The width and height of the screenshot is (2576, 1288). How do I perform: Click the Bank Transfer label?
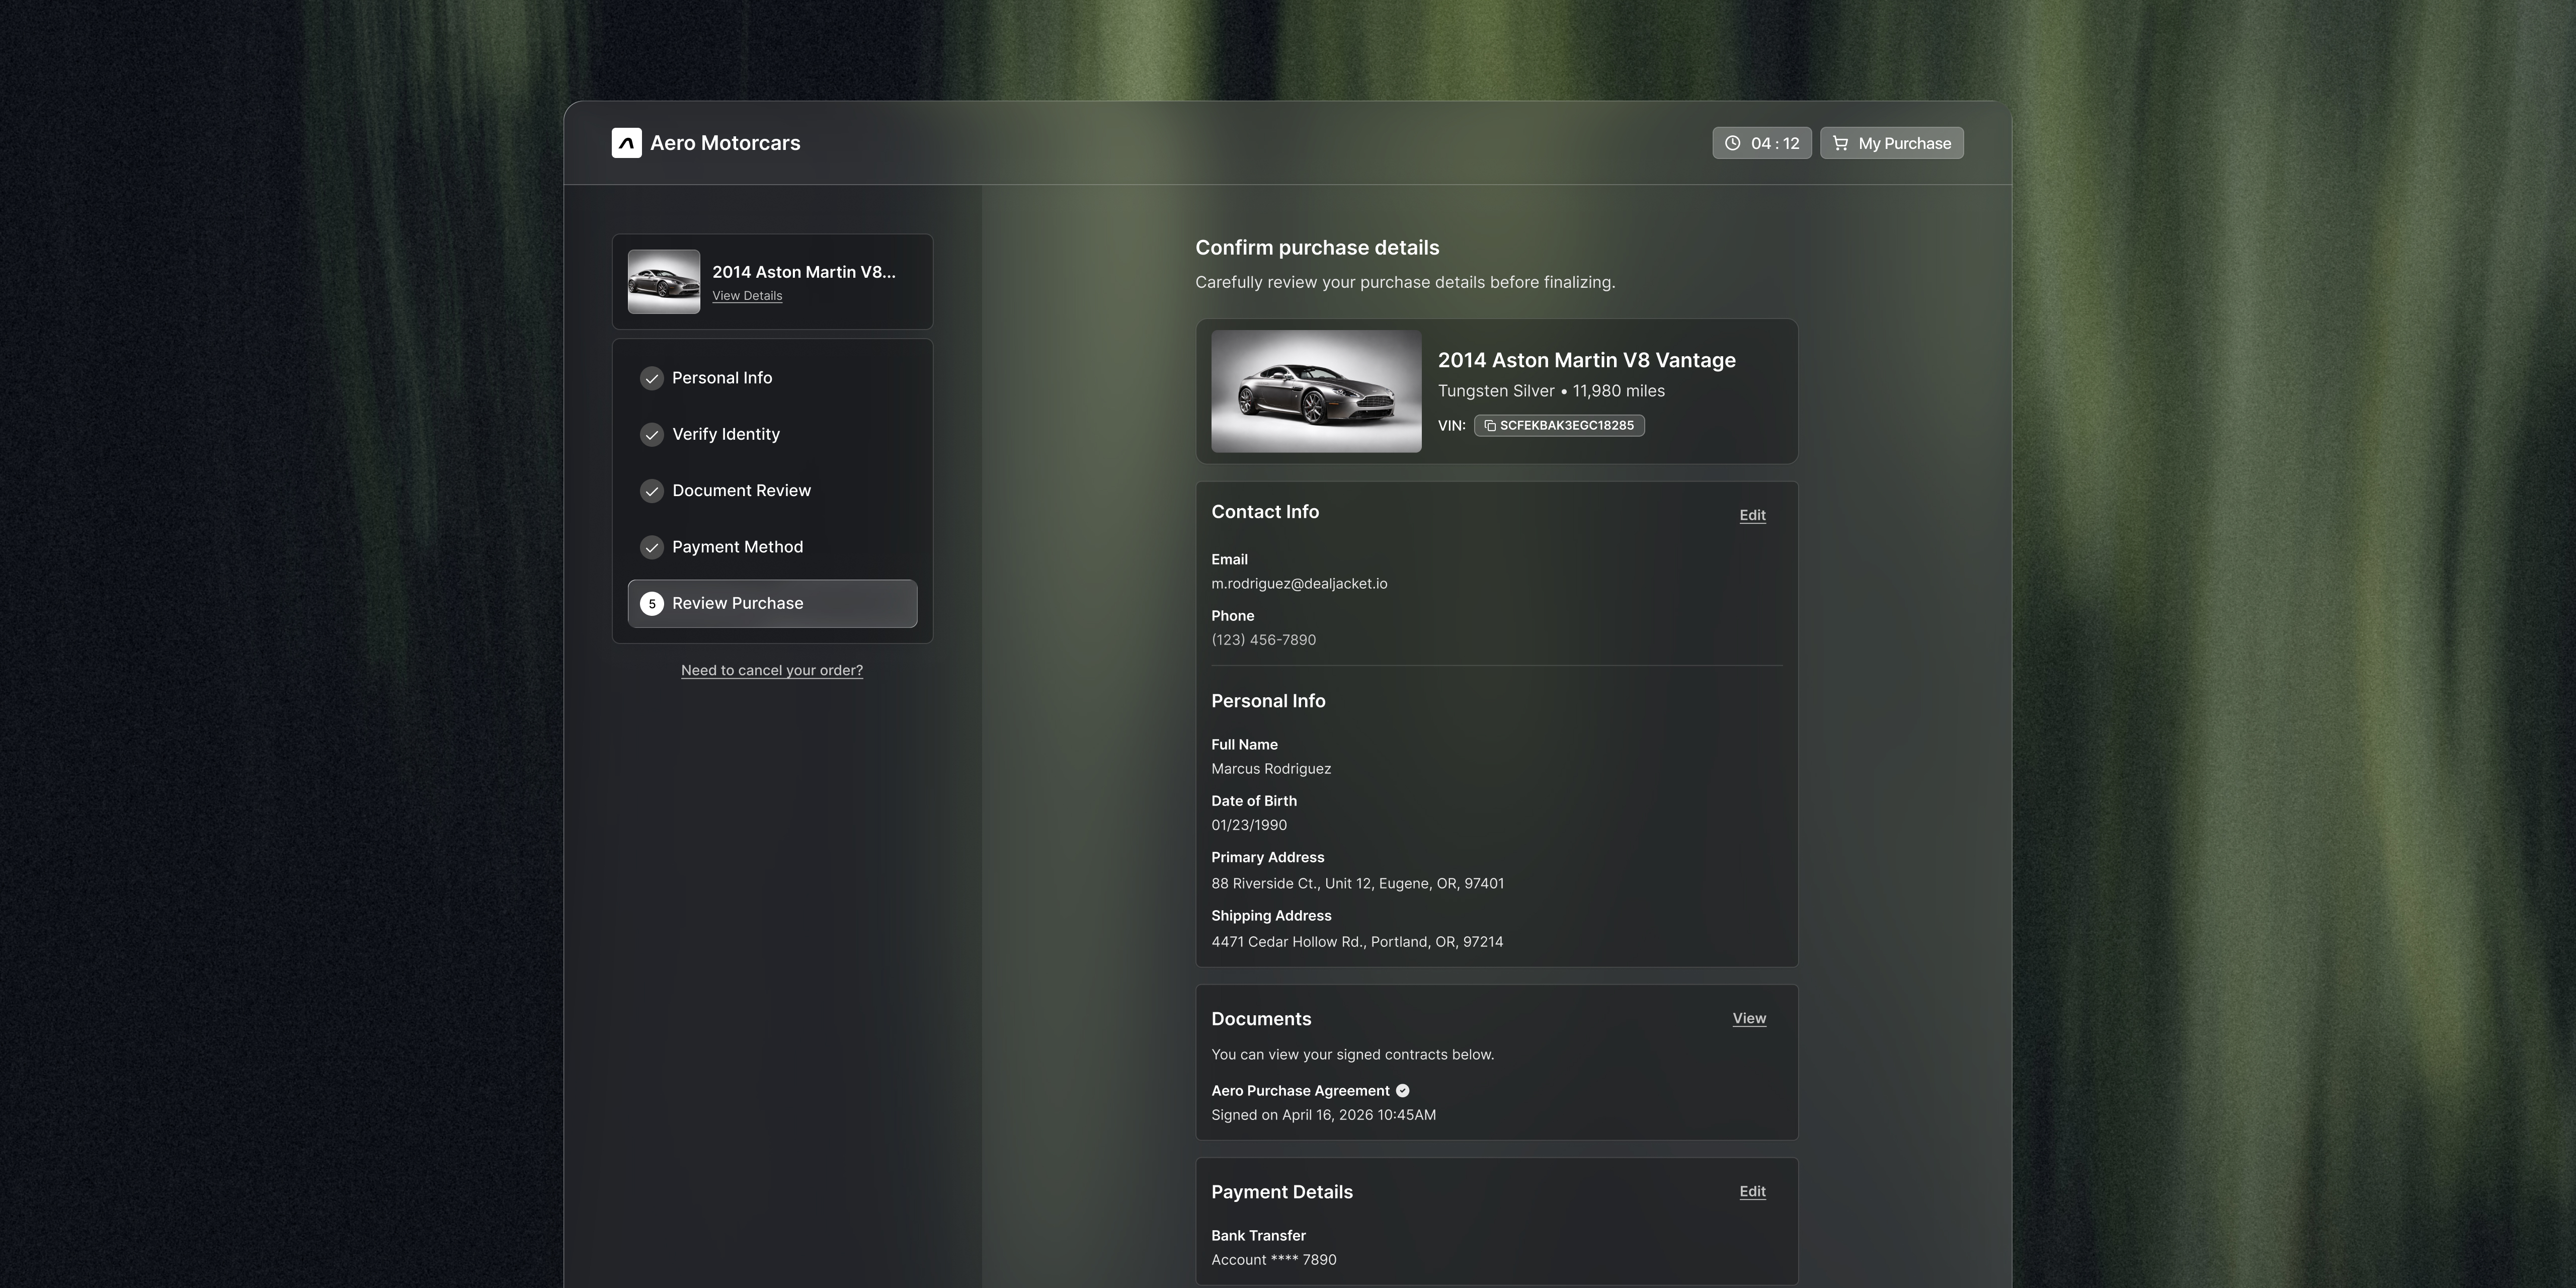[1258, 1236]
